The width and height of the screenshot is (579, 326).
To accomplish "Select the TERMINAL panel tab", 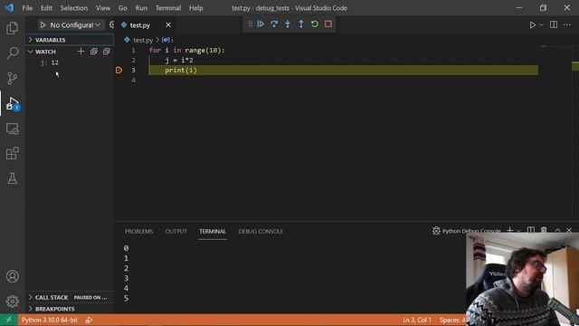I will (213, 232).
